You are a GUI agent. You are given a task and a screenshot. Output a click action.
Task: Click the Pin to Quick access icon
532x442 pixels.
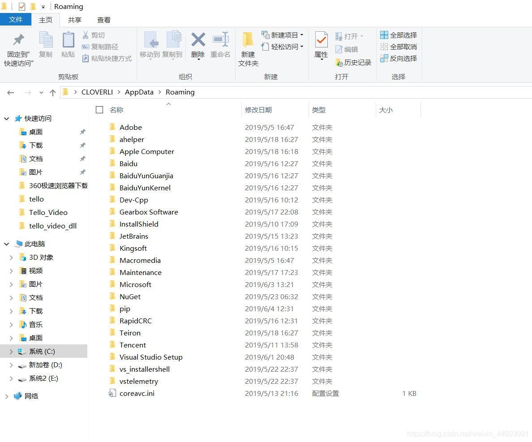pos(19,40)
